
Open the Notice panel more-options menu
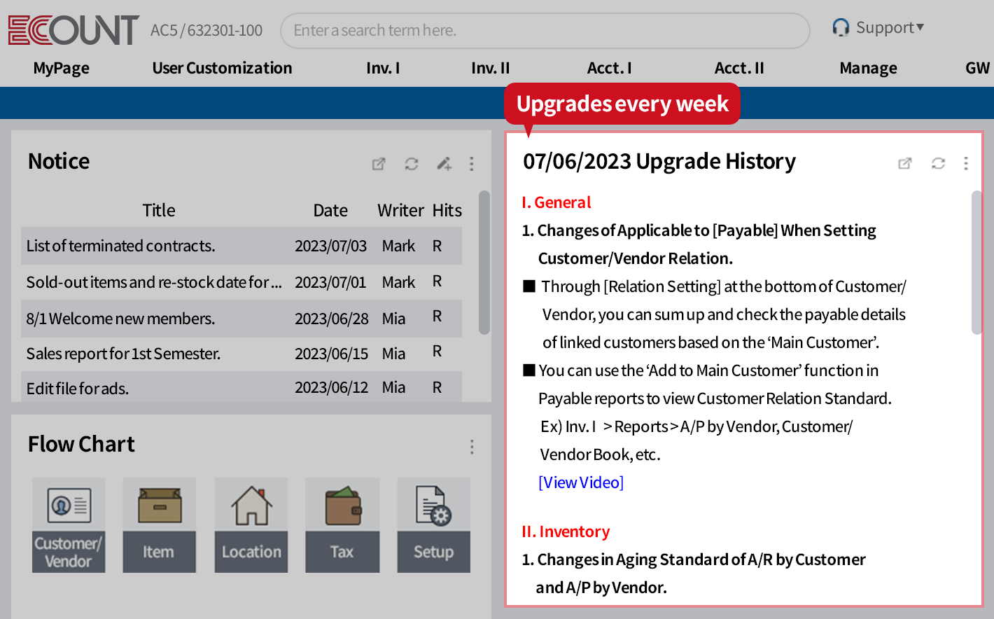[x=472, y=164]
